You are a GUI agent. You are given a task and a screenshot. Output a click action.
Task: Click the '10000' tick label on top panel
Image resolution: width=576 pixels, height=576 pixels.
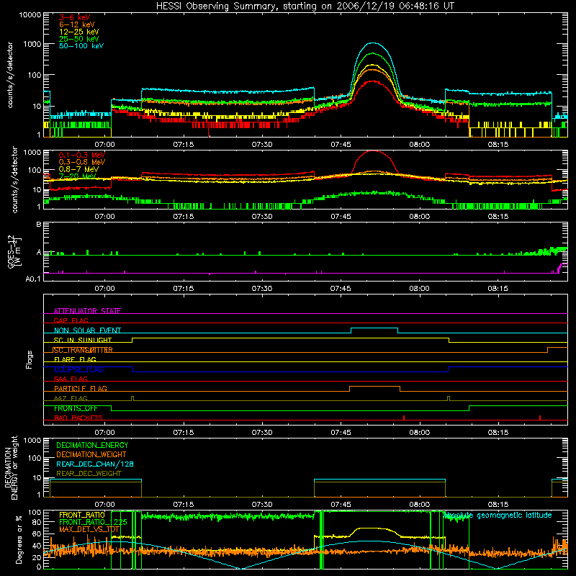pos(30,14)
